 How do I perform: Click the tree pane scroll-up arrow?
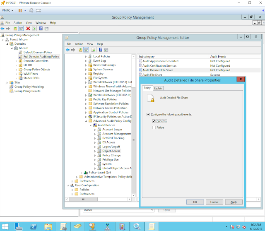(134, 56)
